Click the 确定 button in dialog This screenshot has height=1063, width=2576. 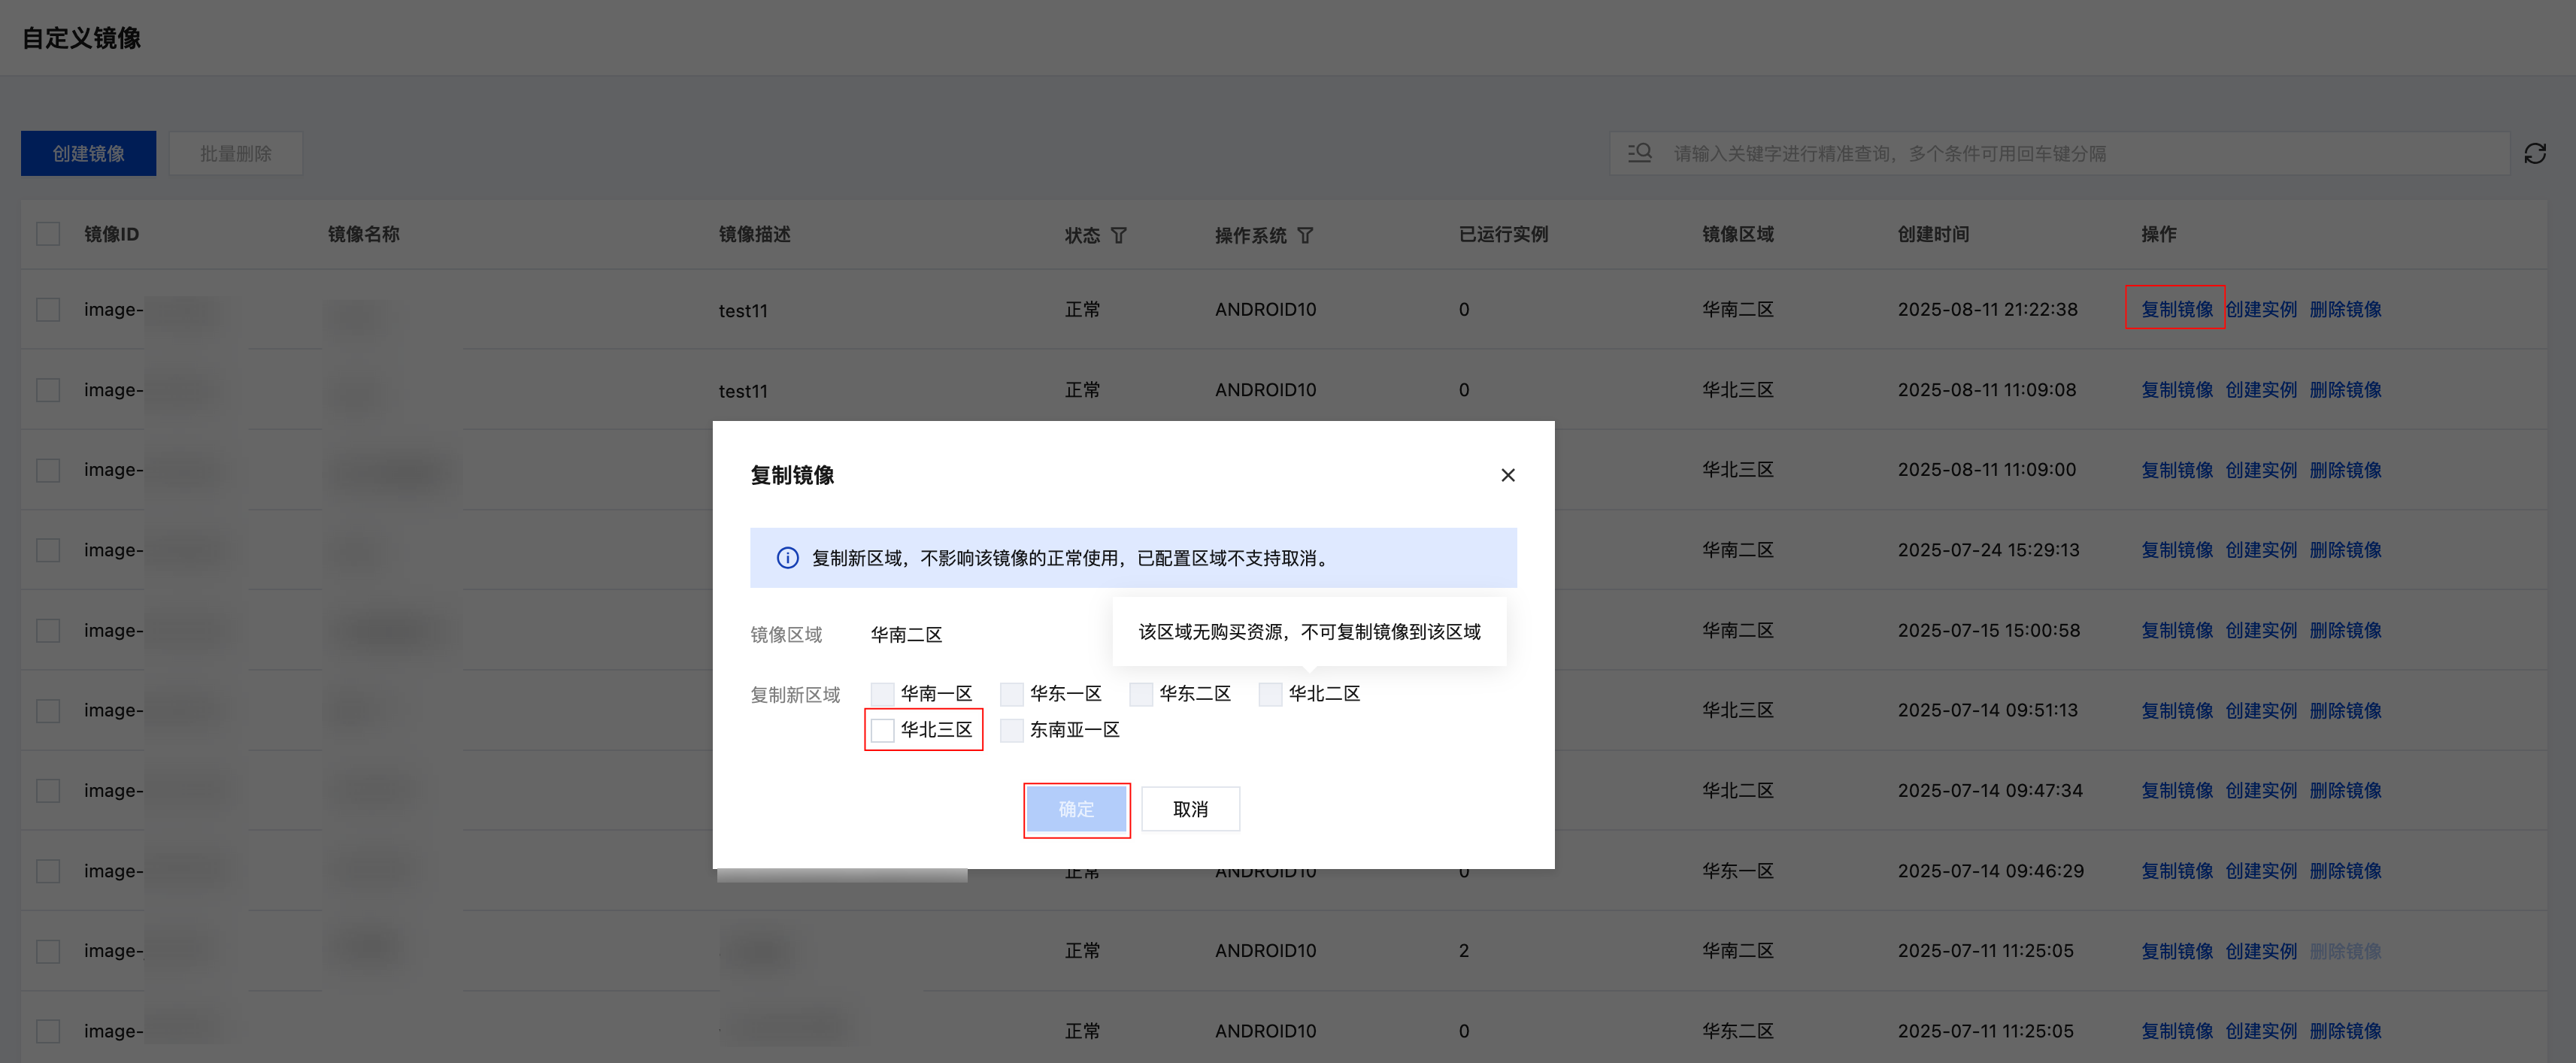(x=1076, y=809)
